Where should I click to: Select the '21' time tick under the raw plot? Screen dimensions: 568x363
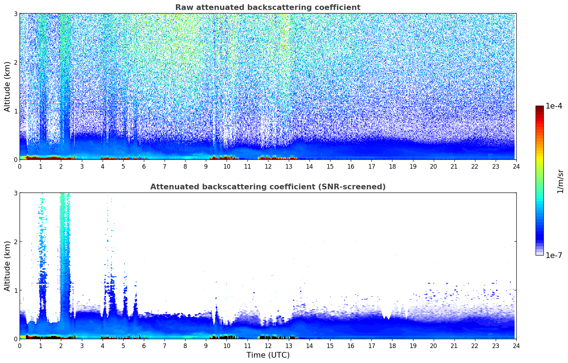(454, 166)
